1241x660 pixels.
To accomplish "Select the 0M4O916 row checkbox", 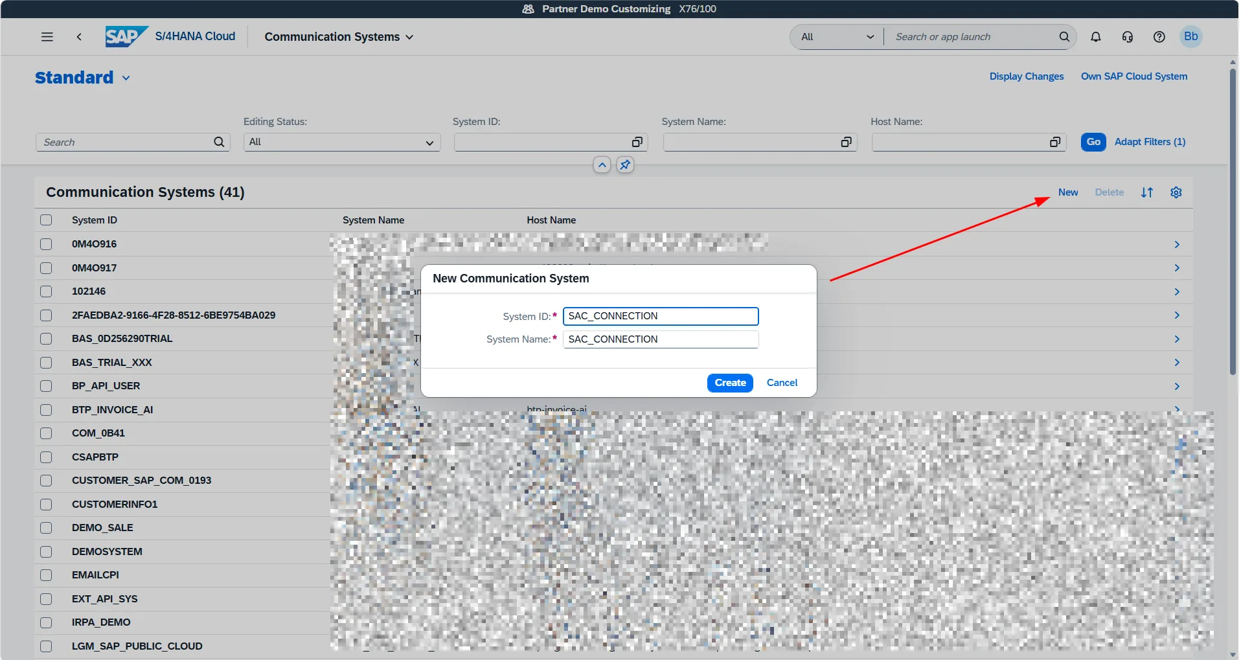I will [46, 244].
